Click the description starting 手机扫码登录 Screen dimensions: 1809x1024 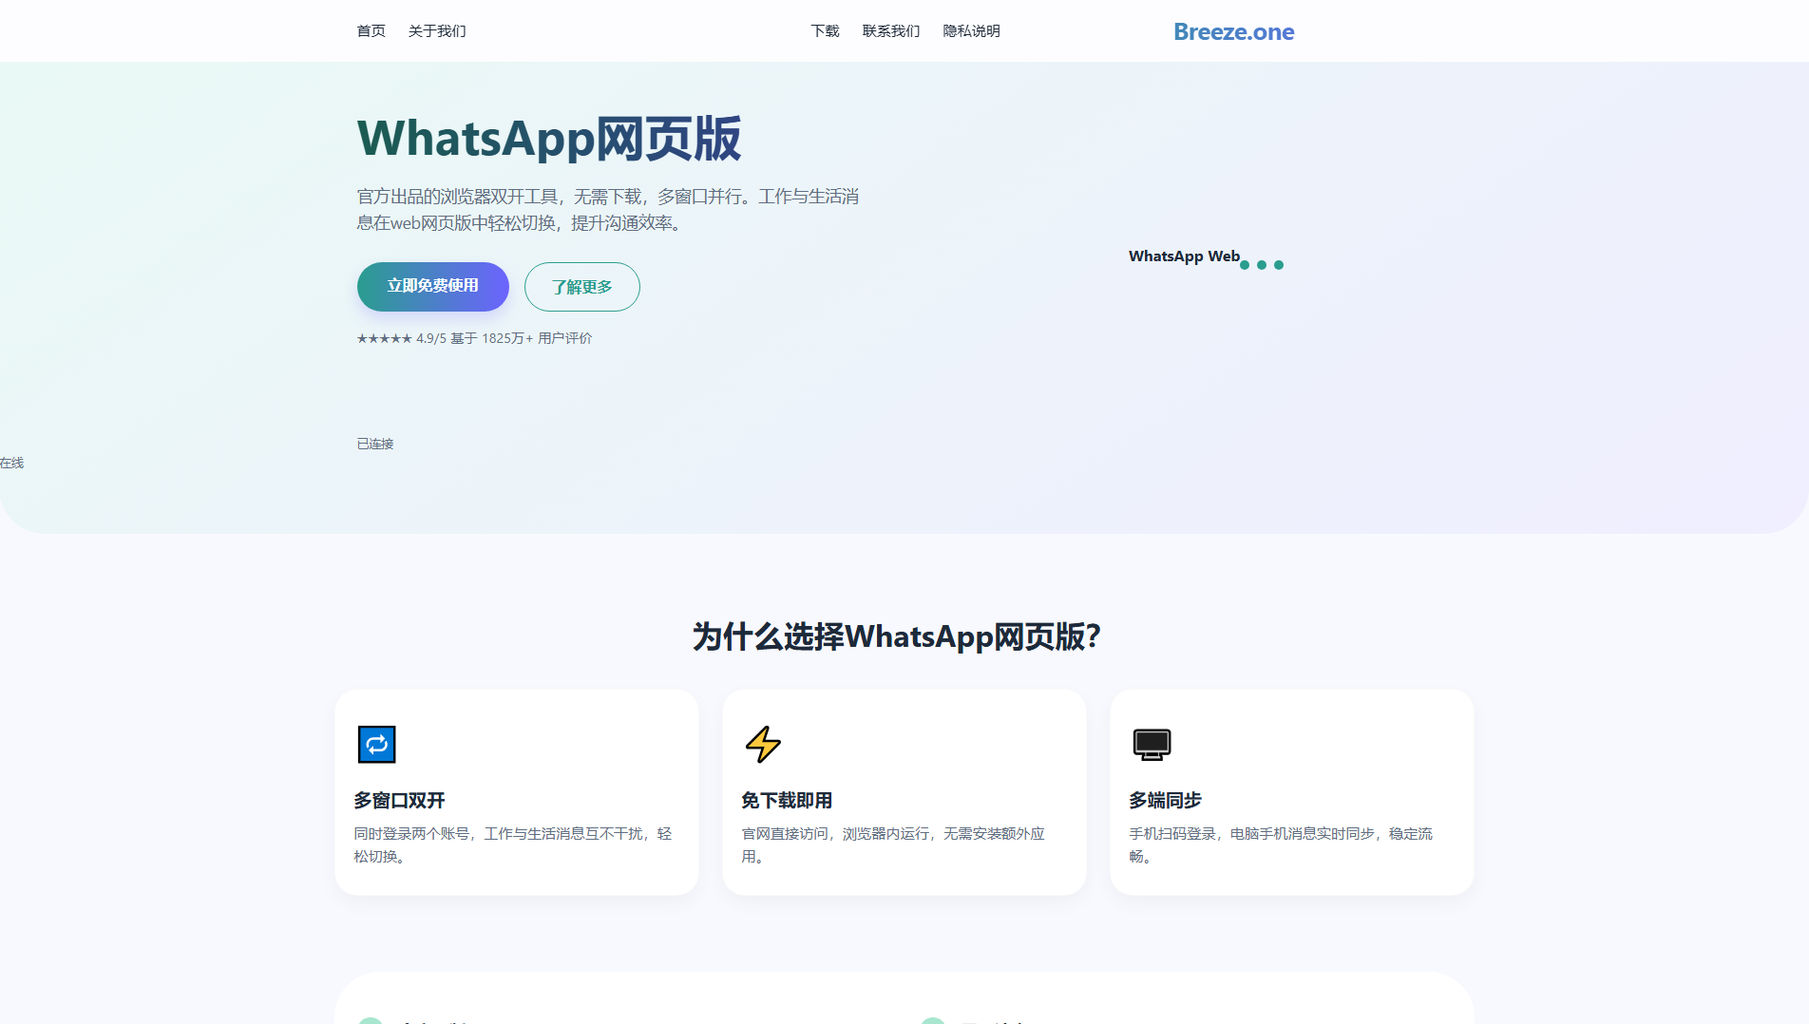pyautogui.click(x=1281, y=844)
